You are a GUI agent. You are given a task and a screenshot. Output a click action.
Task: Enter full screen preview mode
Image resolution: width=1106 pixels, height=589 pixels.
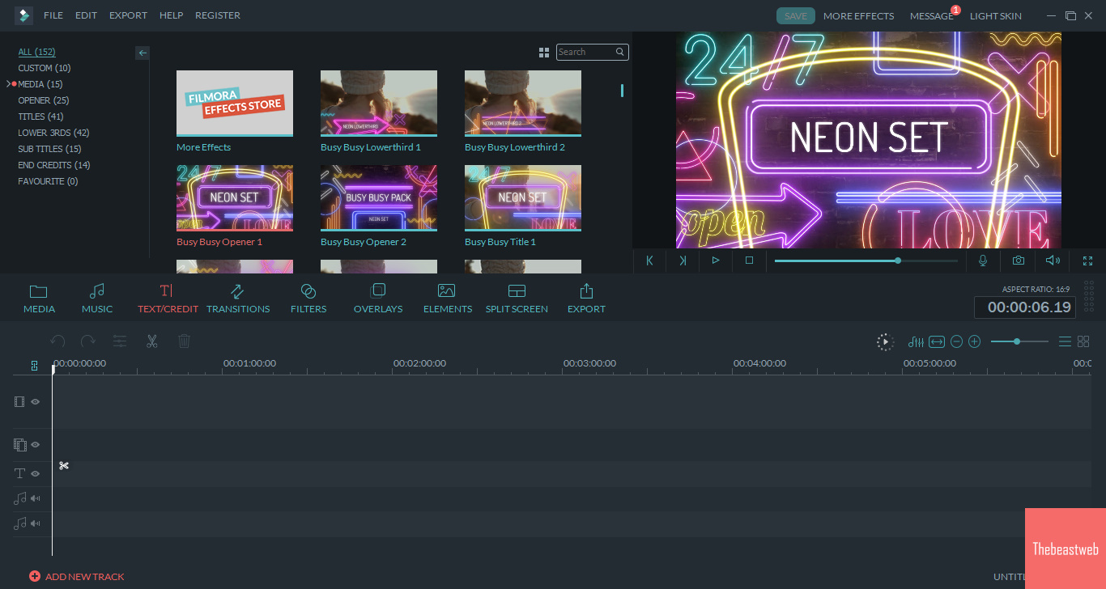tap(1088, 261)
